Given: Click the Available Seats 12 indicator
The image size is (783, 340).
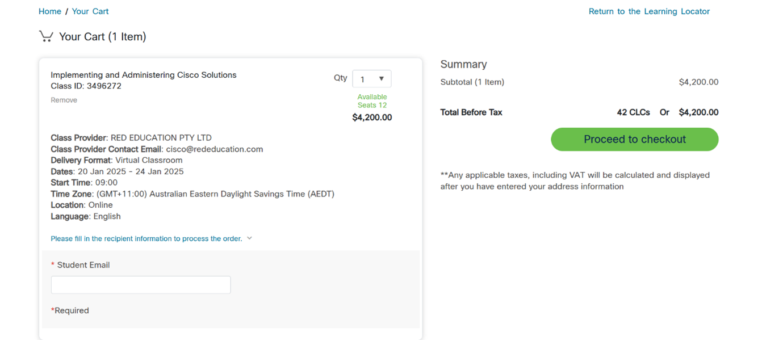Looking at the screenshot, I should pyautogui.click(x=372, y=100).
